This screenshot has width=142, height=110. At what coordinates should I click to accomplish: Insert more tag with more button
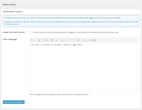[x=84, y=40]
